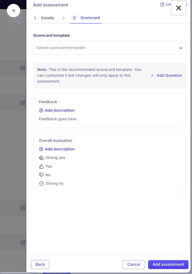Click the Feedback goes here text area
The width and height of the screenshot is (192, 274).
57,119
